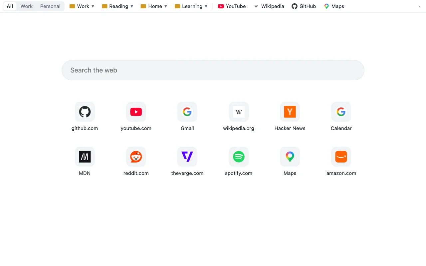Click the reddit.com label text
426x266 pixels.
click(x=136, y=173)
